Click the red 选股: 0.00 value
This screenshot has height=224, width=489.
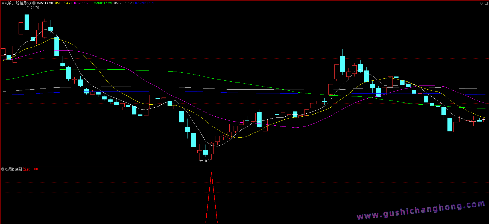tap(31, 169)
